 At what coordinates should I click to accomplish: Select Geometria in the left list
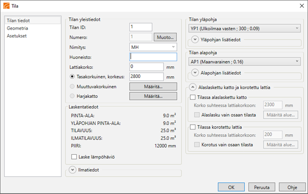coord(17,29)
